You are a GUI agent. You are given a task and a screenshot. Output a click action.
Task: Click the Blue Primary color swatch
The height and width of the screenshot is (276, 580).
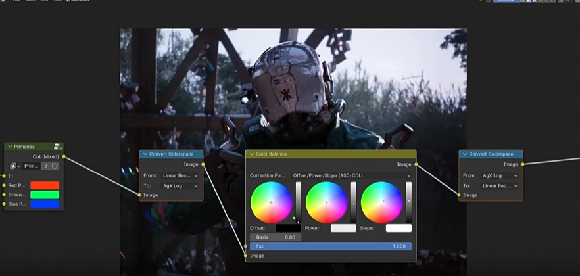coord(45,204)
